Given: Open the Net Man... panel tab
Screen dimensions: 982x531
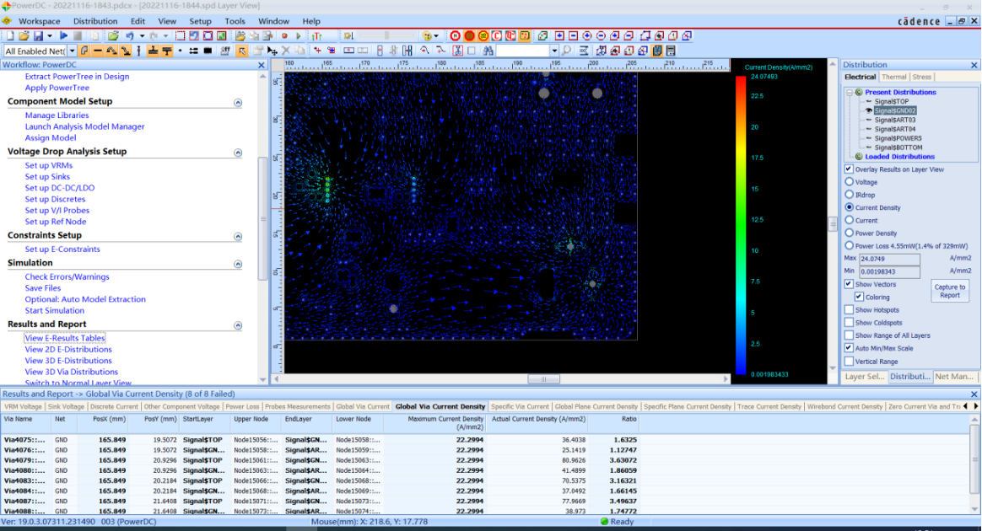Looking at the screenshot, I should coord(954,377).
